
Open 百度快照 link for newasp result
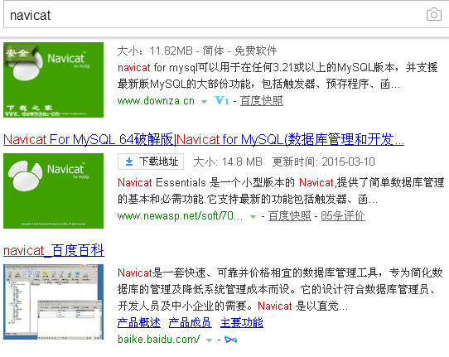click(289, 216)
